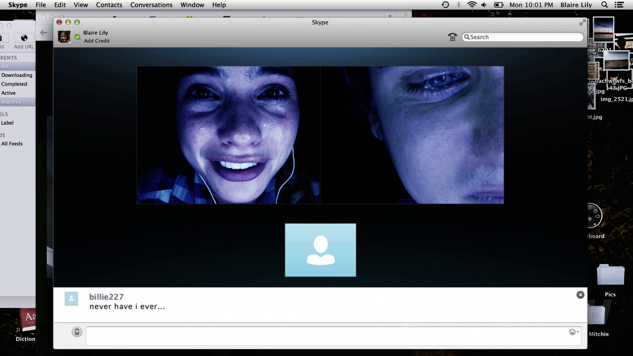Viewport: 633px width, 356px height.
Task: Click the back arrow in the background window
Action: [x=44, y=32]
